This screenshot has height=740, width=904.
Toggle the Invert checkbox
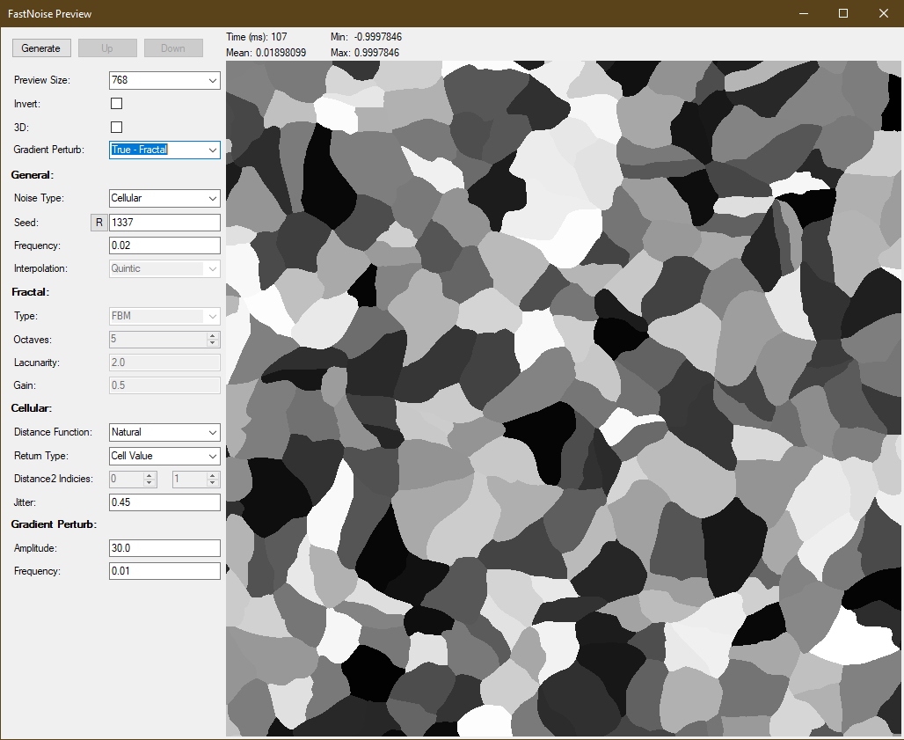[x=116, y=103]
